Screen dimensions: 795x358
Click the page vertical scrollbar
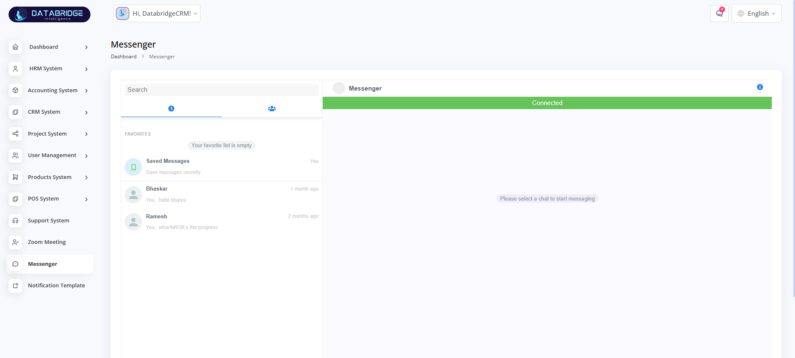point(793,149)
